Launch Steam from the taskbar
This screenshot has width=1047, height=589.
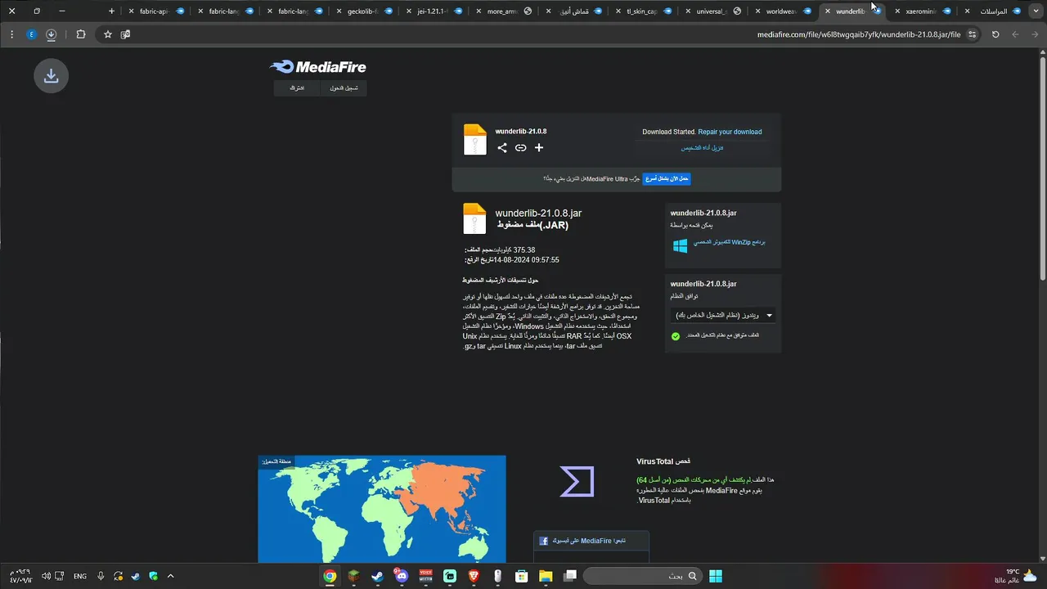[377, 576]
